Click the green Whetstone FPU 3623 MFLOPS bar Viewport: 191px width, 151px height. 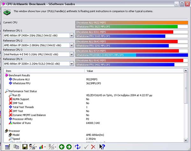coord(132,26)
